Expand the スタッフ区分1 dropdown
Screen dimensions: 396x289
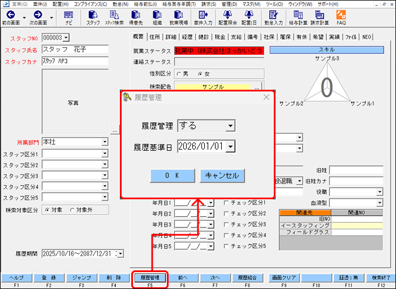[105, 154]
